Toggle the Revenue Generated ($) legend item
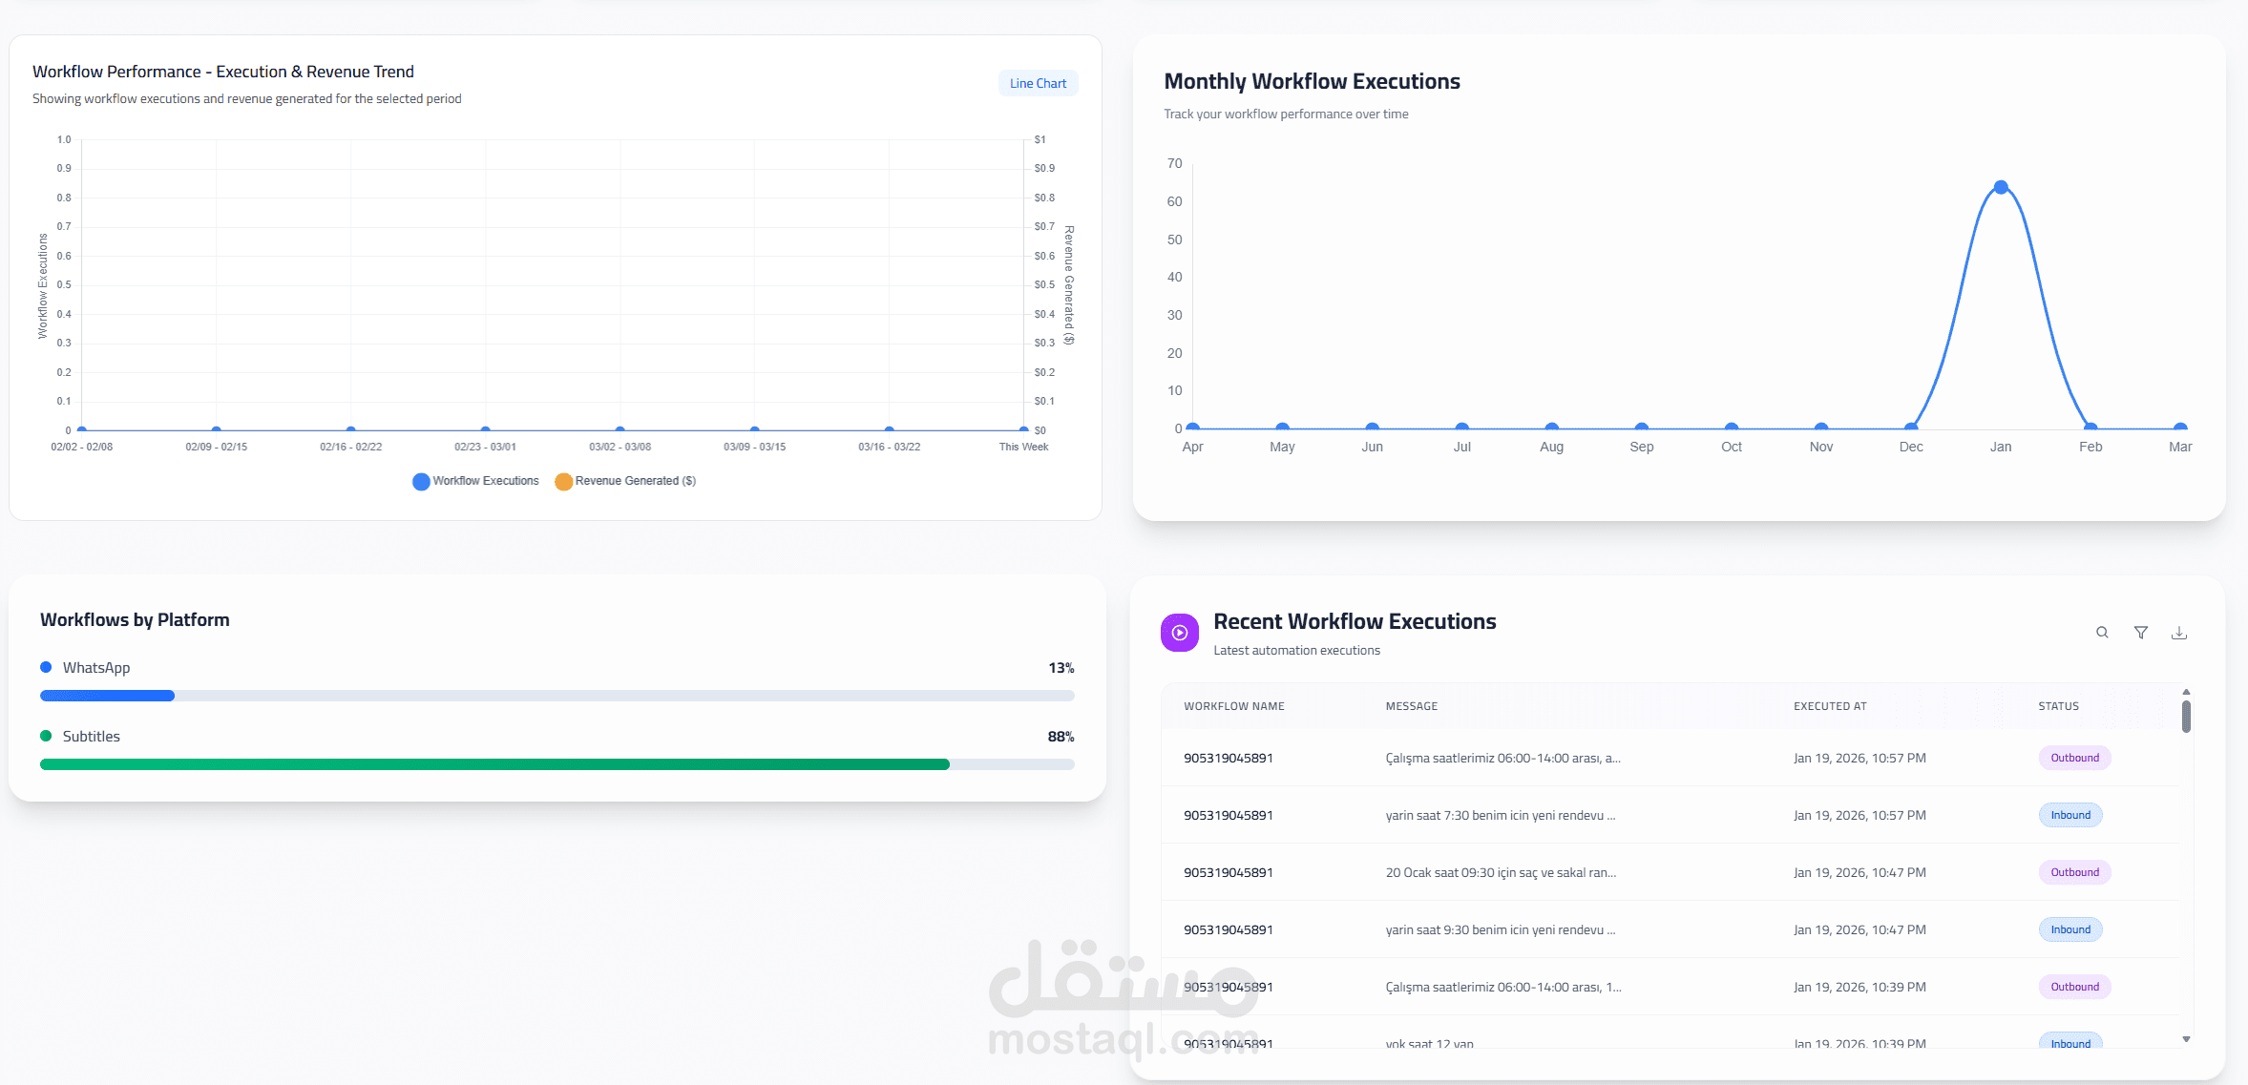This screenshot has width=2248, height=1085. 625,481
